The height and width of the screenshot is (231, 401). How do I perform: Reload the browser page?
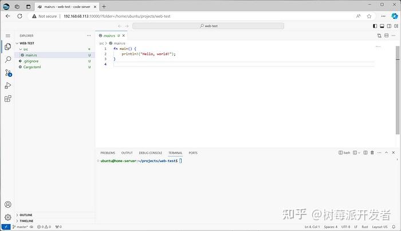tap(19, 16)
